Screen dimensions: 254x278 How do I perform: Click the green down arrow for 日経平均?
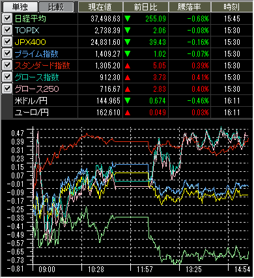(x=128, y=19)
